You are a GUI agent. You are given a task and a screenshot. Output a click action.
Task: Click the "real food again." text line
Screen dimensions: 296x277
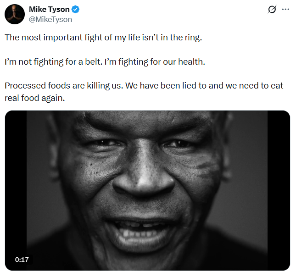(x=35, y=98)
